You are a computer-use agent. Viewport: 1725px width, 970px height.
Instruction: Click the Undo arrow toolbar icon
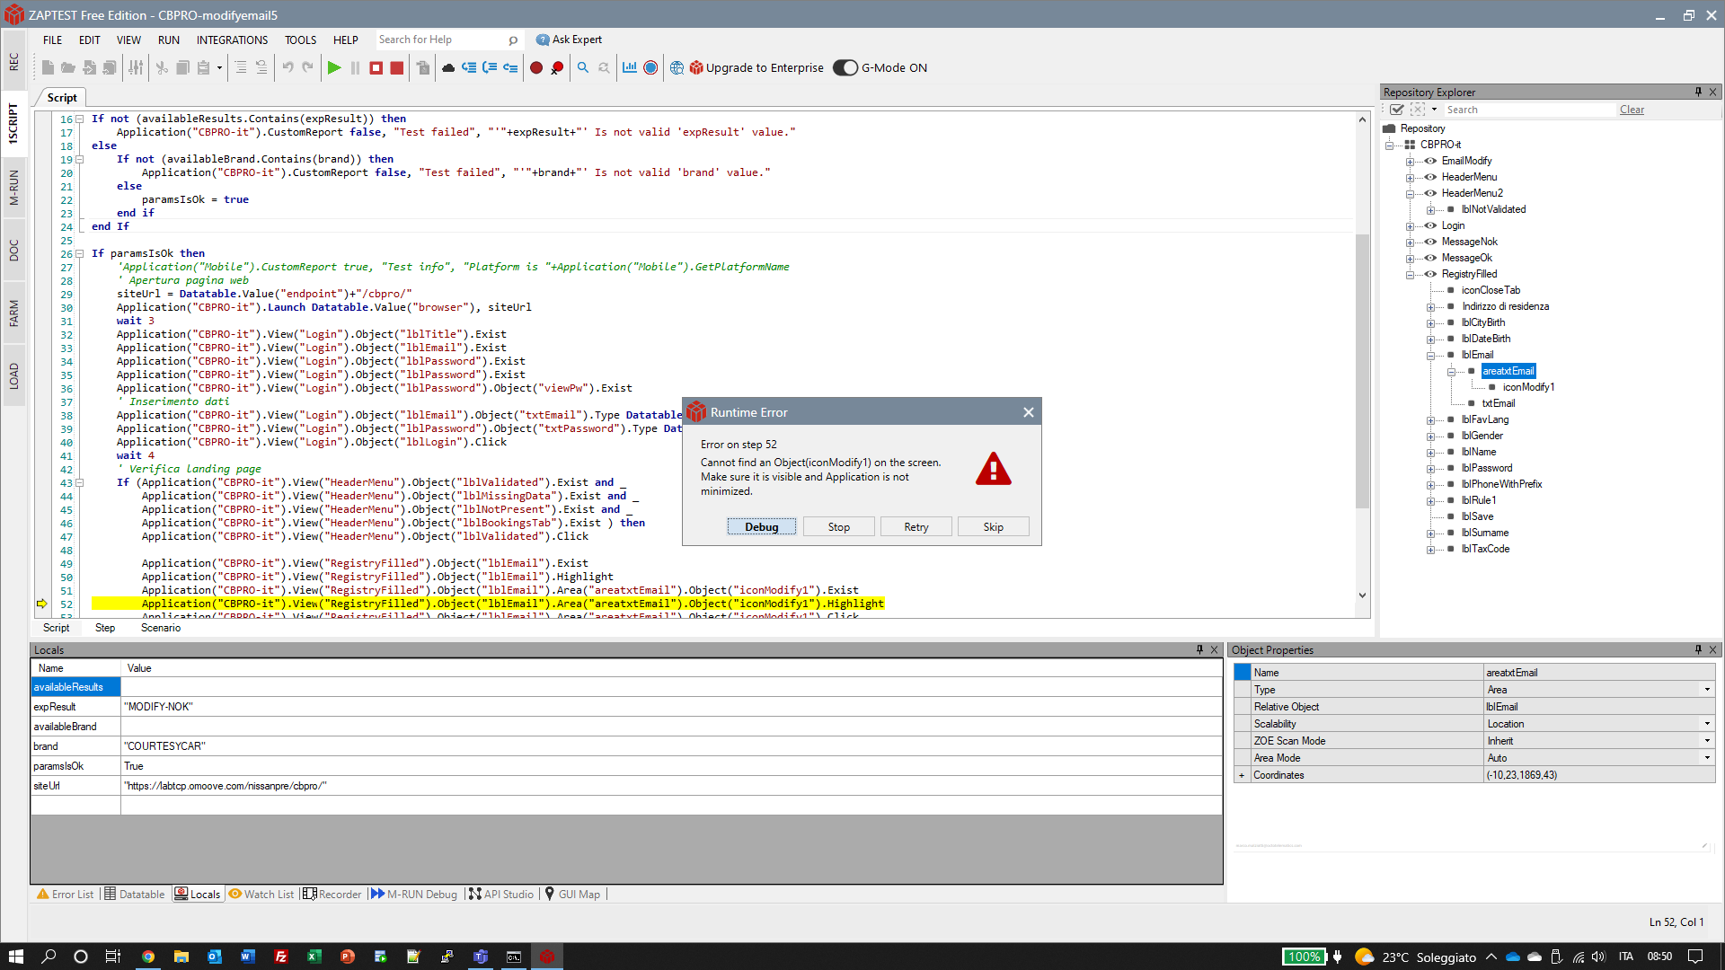(x=287, y=67)
